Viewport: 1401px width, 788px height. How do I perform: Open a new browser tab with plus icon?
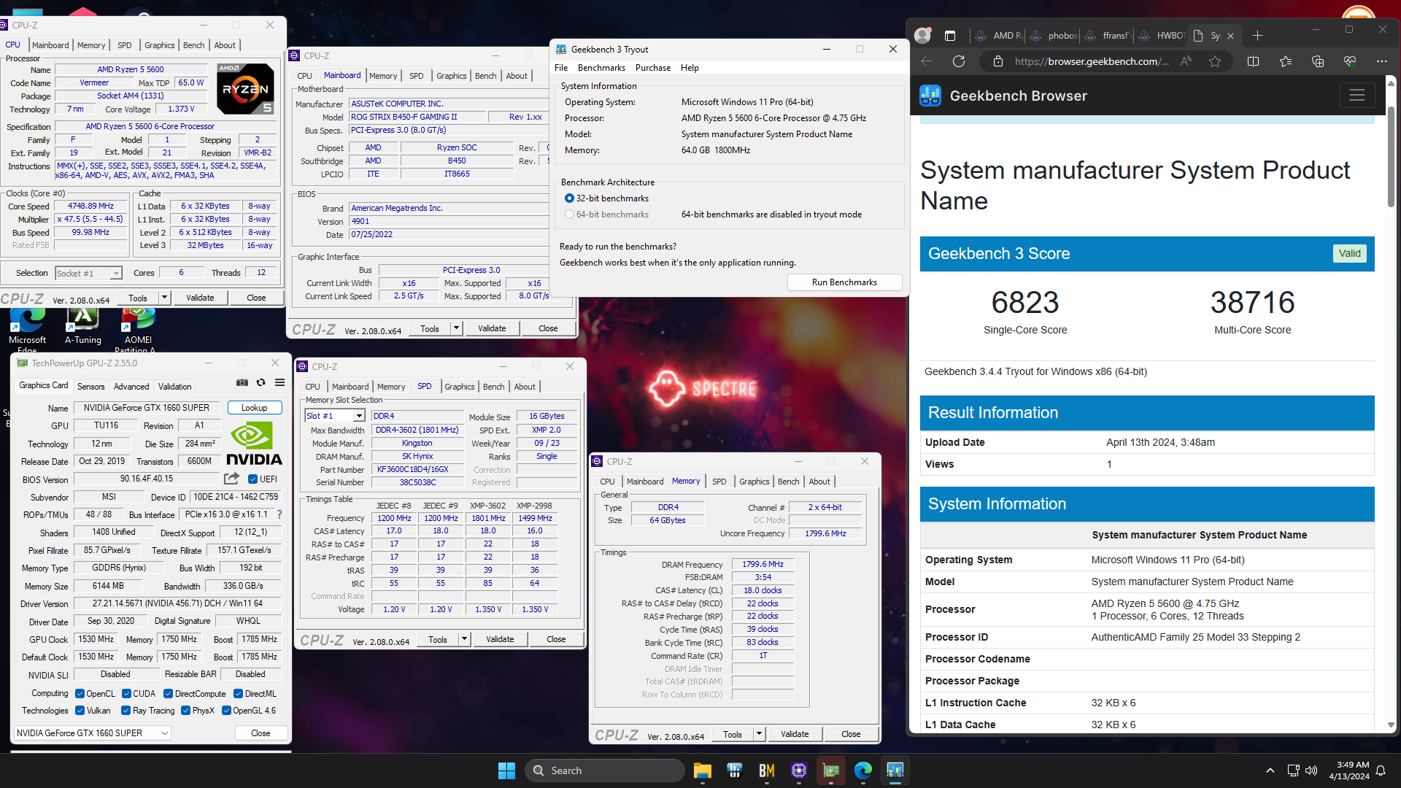(x=1257, y=35)
